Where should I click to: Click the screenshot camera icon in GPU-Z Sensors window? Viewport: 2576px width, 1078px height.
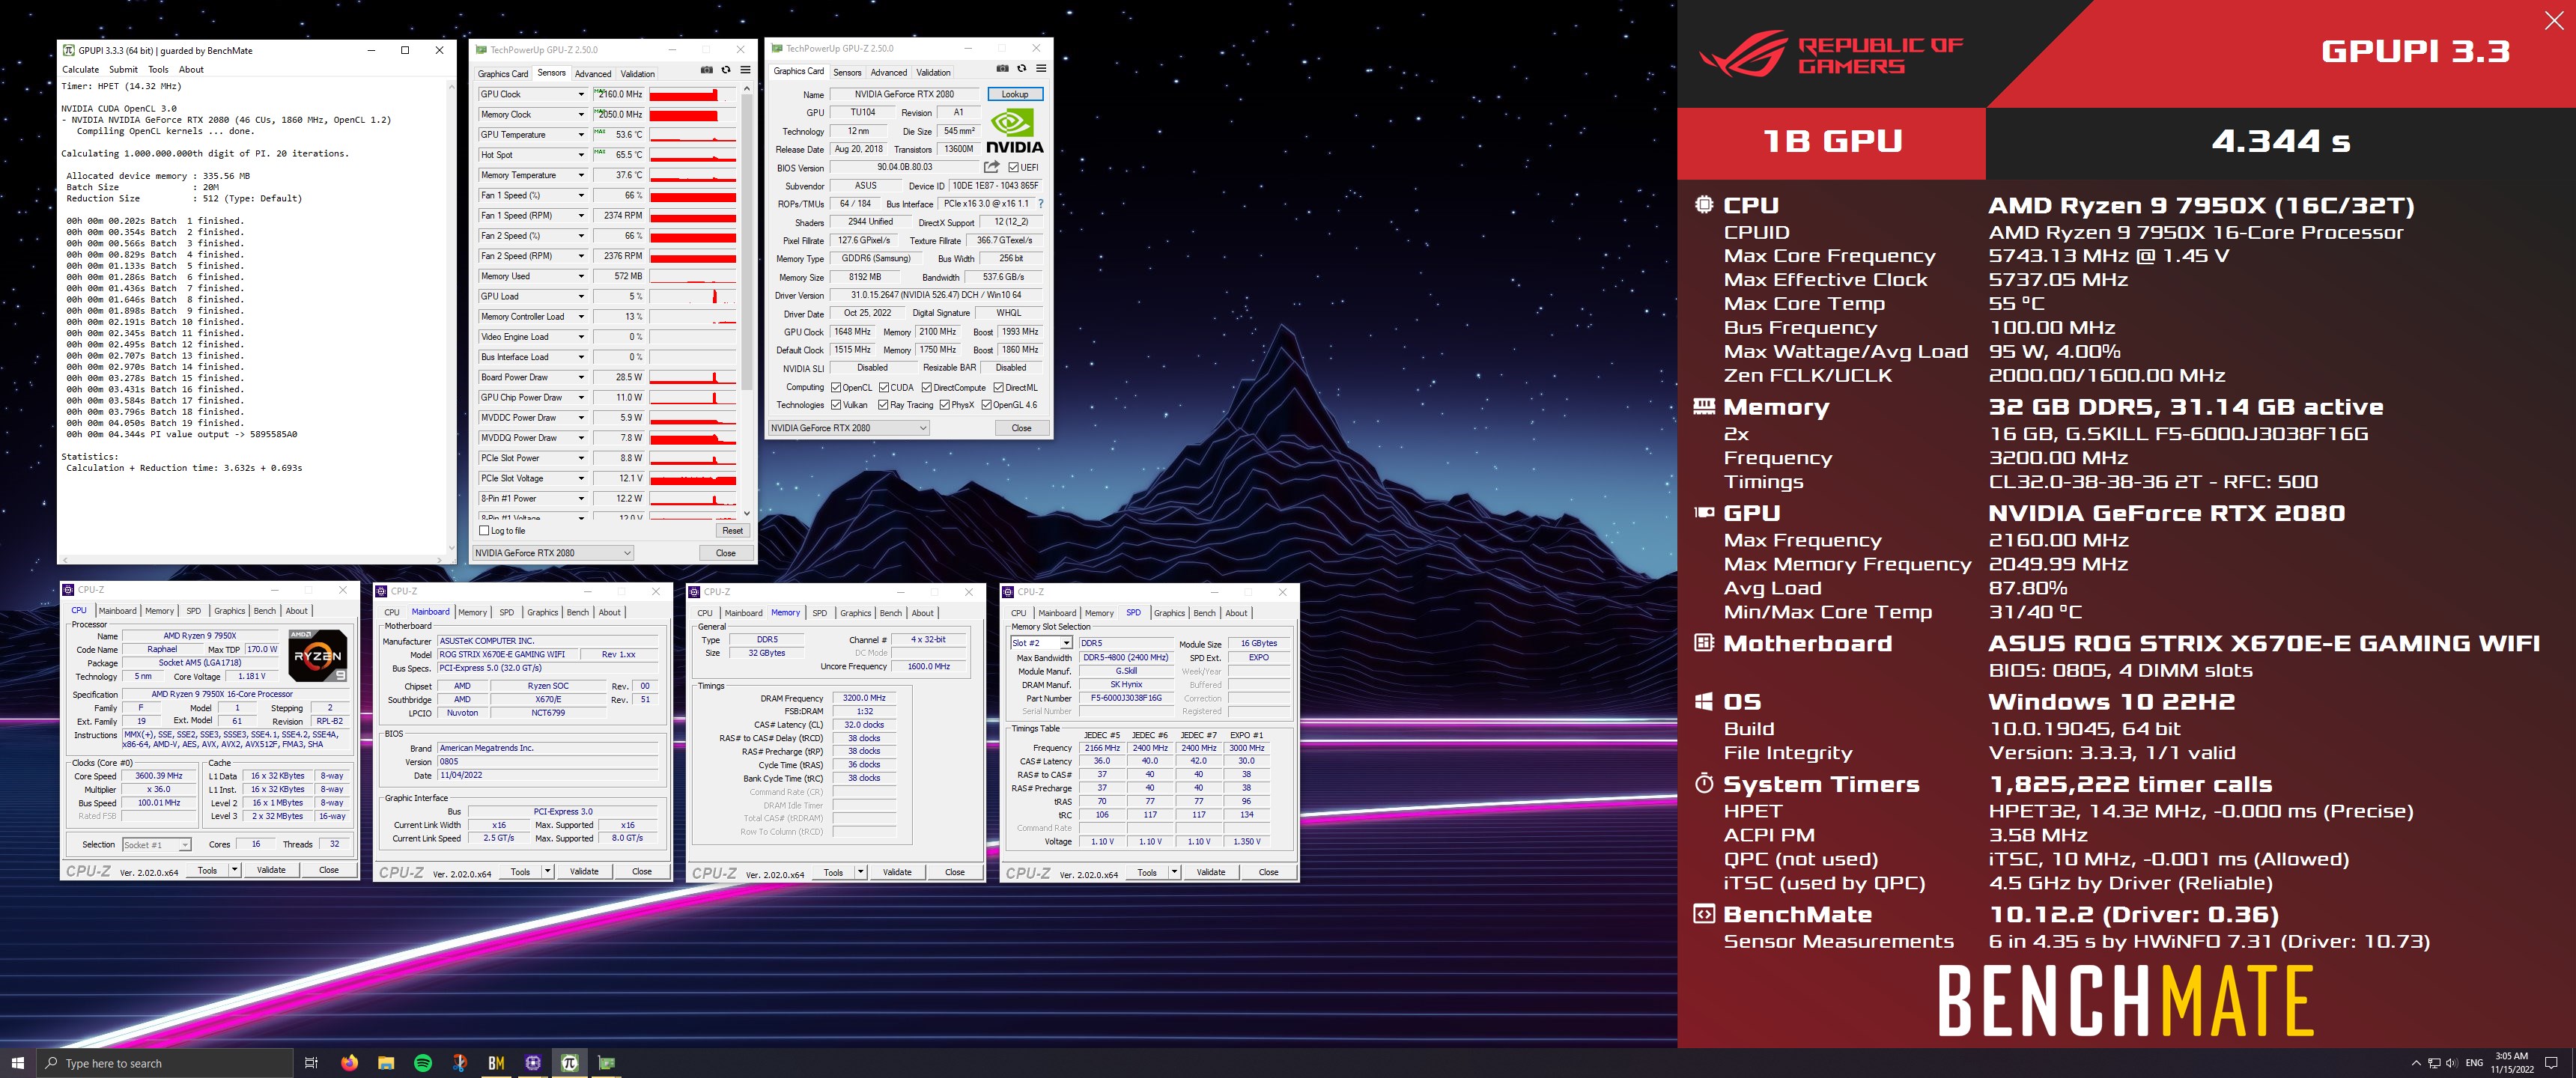[x=707, y=70]
